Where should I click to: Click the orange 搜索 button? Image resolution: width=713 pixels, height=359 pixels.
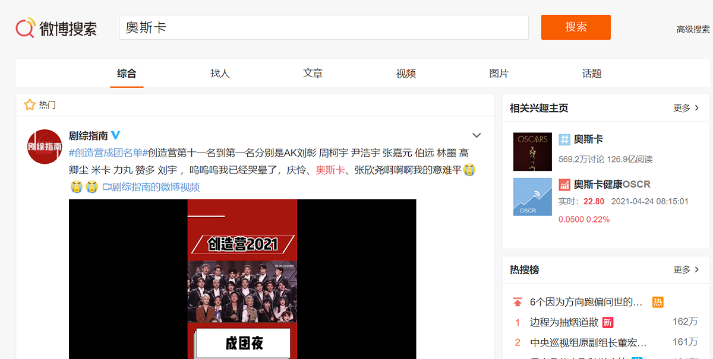pos(576,27)
